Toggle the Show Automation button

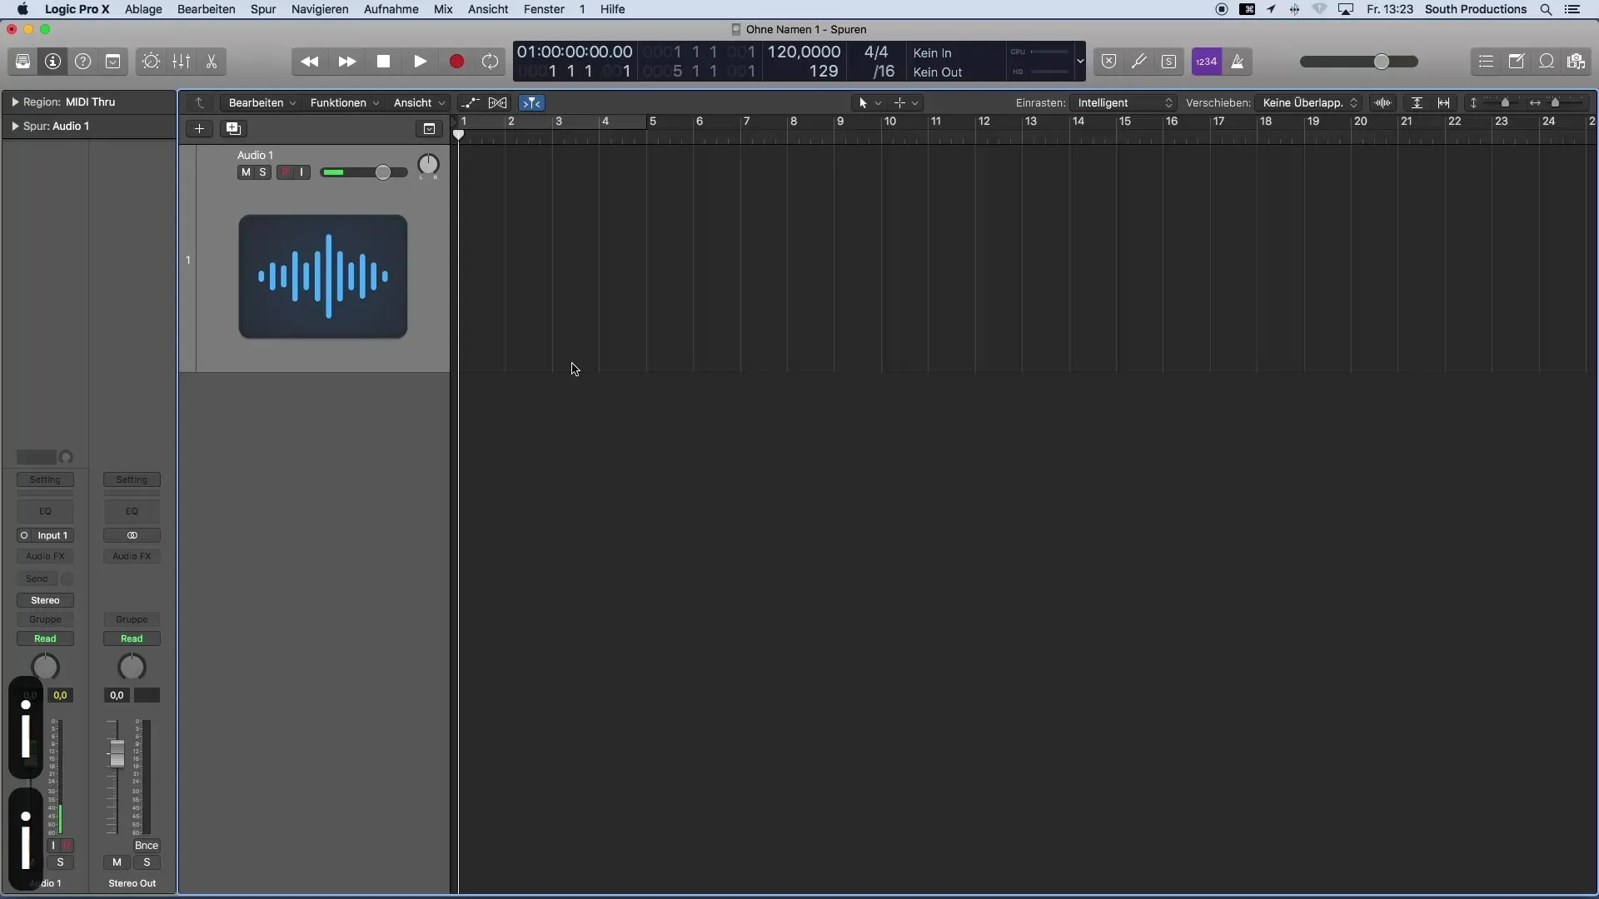(x=470, y=103)
